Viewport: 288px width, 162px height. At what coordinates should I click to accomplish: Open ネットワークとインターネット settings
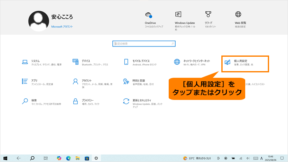click(192, 62)
